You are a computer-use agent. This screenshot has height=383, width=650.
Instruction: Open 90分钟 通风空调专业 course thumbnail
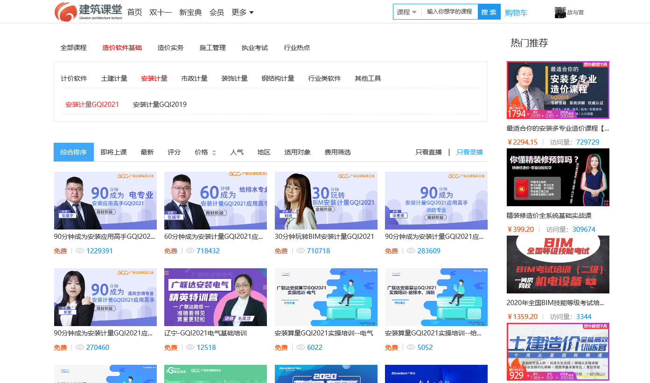tap(105, 297)
